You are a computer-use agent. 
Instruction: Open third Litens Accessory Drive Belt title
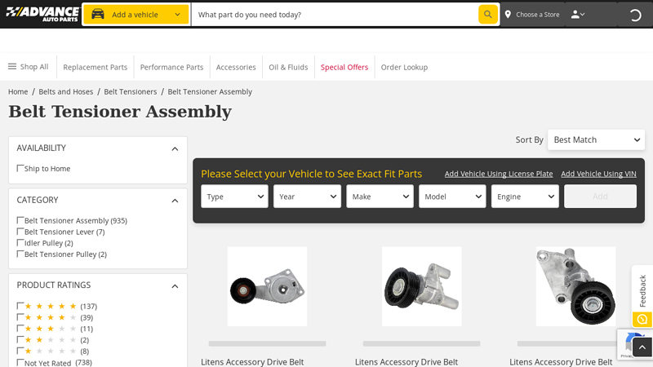pos(561,362)
